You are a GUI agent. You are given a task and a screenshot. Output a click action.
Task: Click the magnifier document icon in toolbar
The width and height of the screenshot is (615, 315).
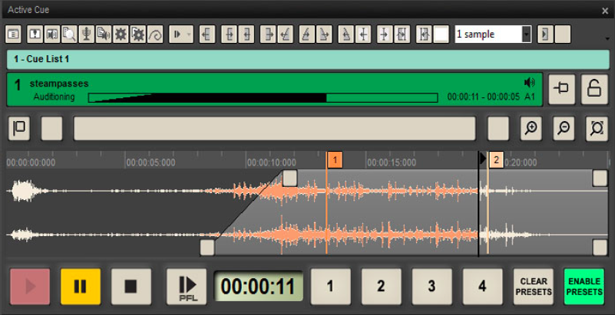pos(70,34)
